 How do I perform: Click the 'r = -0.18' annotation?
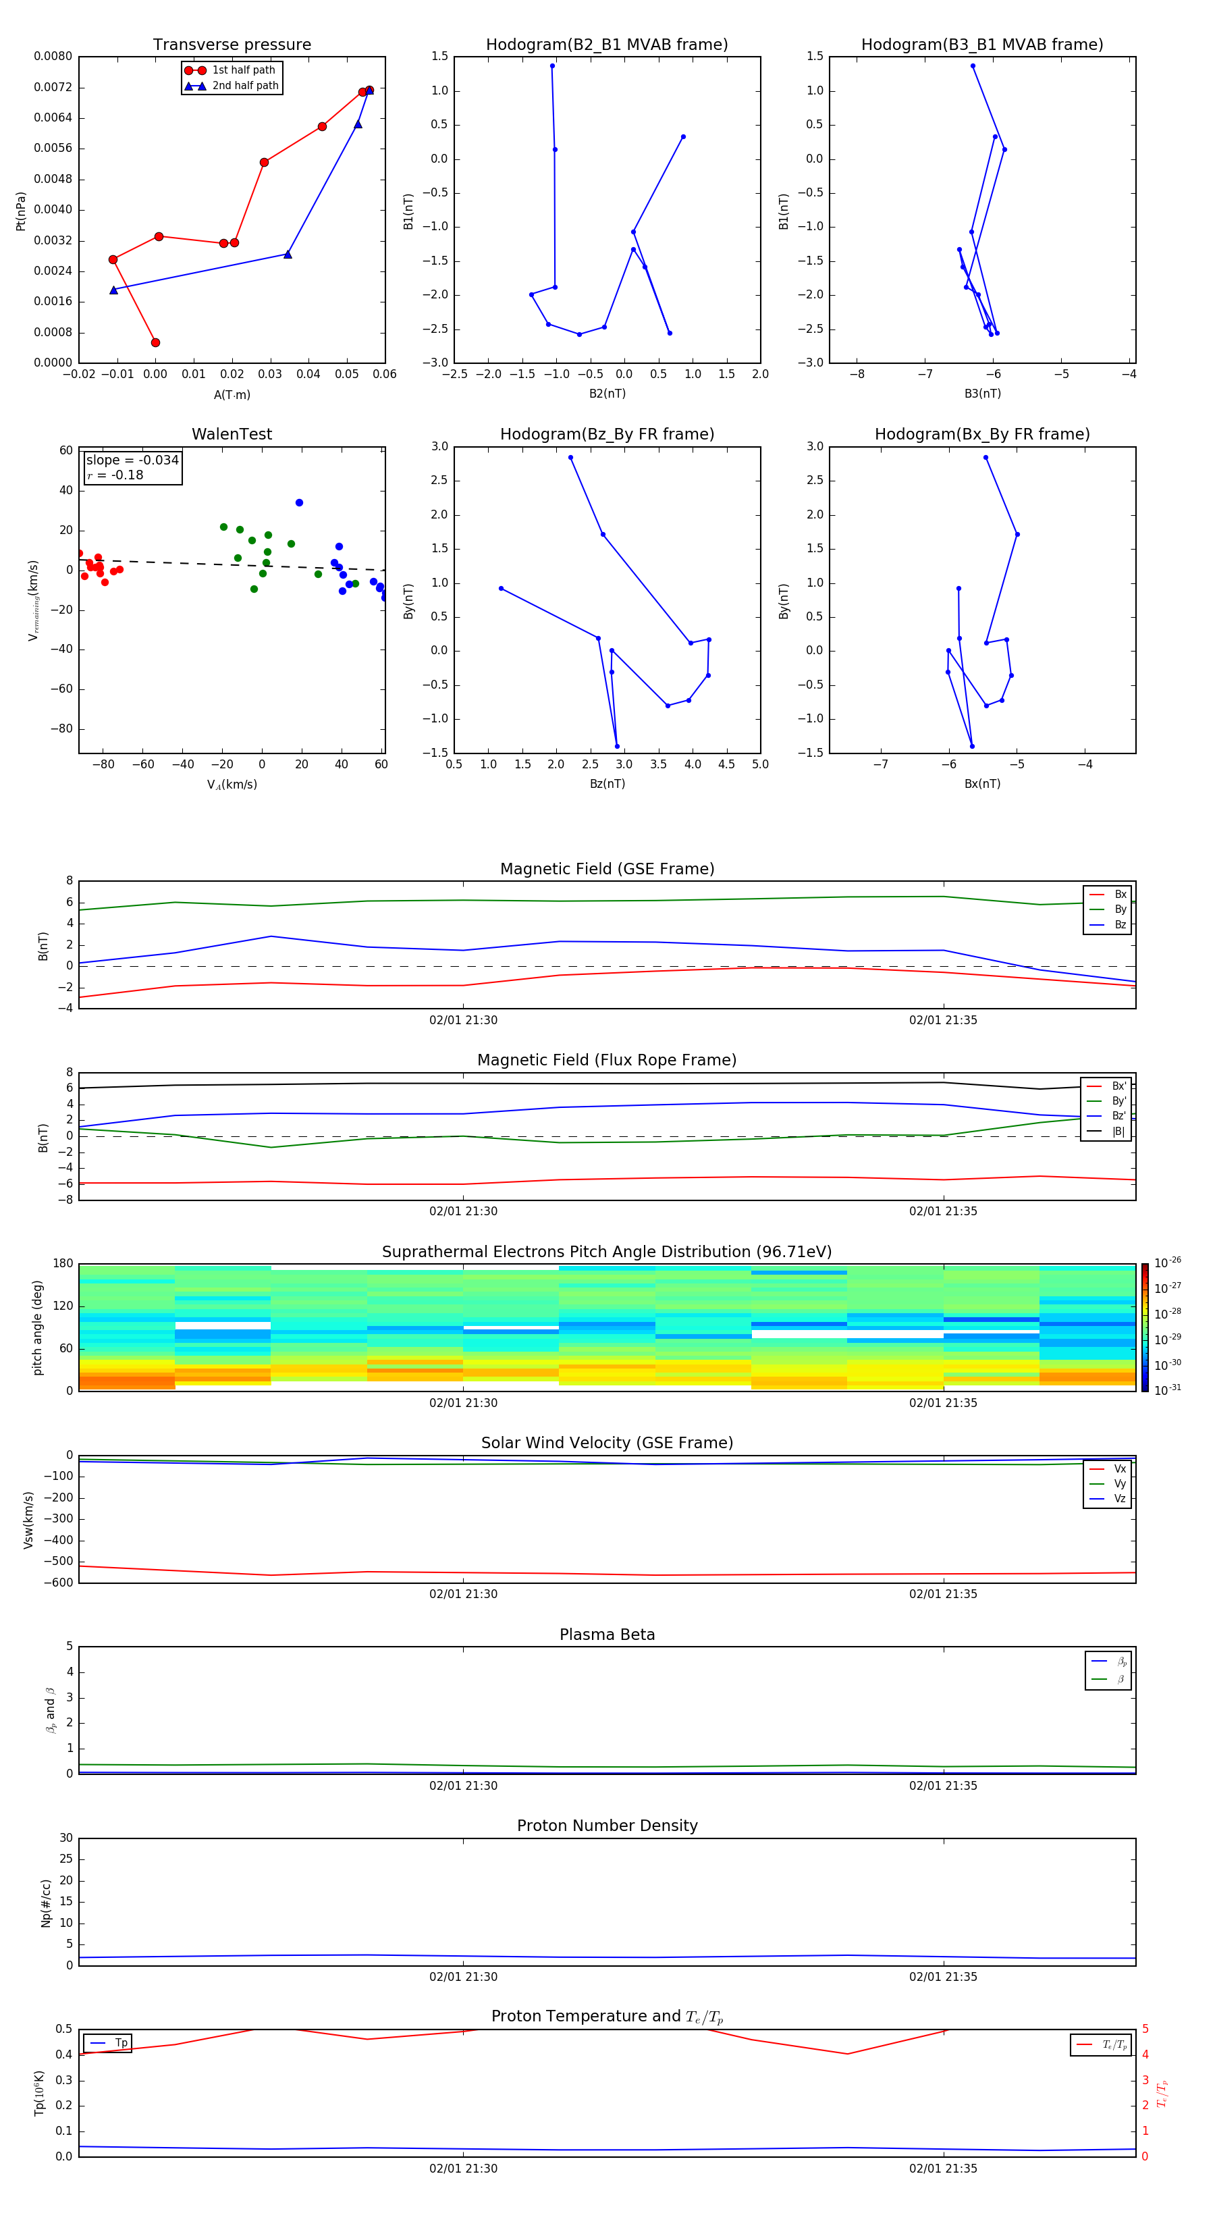click(x=115, y=475)
